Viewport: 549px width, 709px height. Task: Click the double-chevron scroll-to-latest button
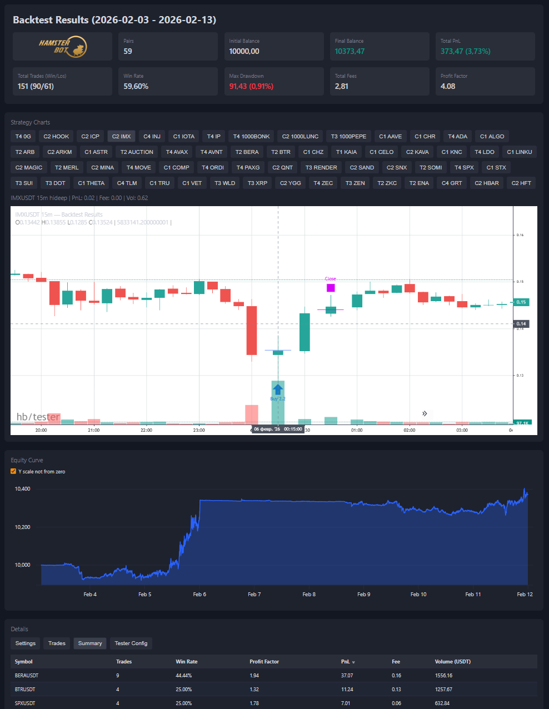point(425,413)
